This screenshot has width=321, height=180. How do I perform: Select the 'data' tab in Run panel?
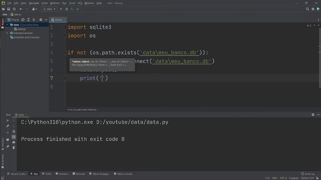pos(21,114)
